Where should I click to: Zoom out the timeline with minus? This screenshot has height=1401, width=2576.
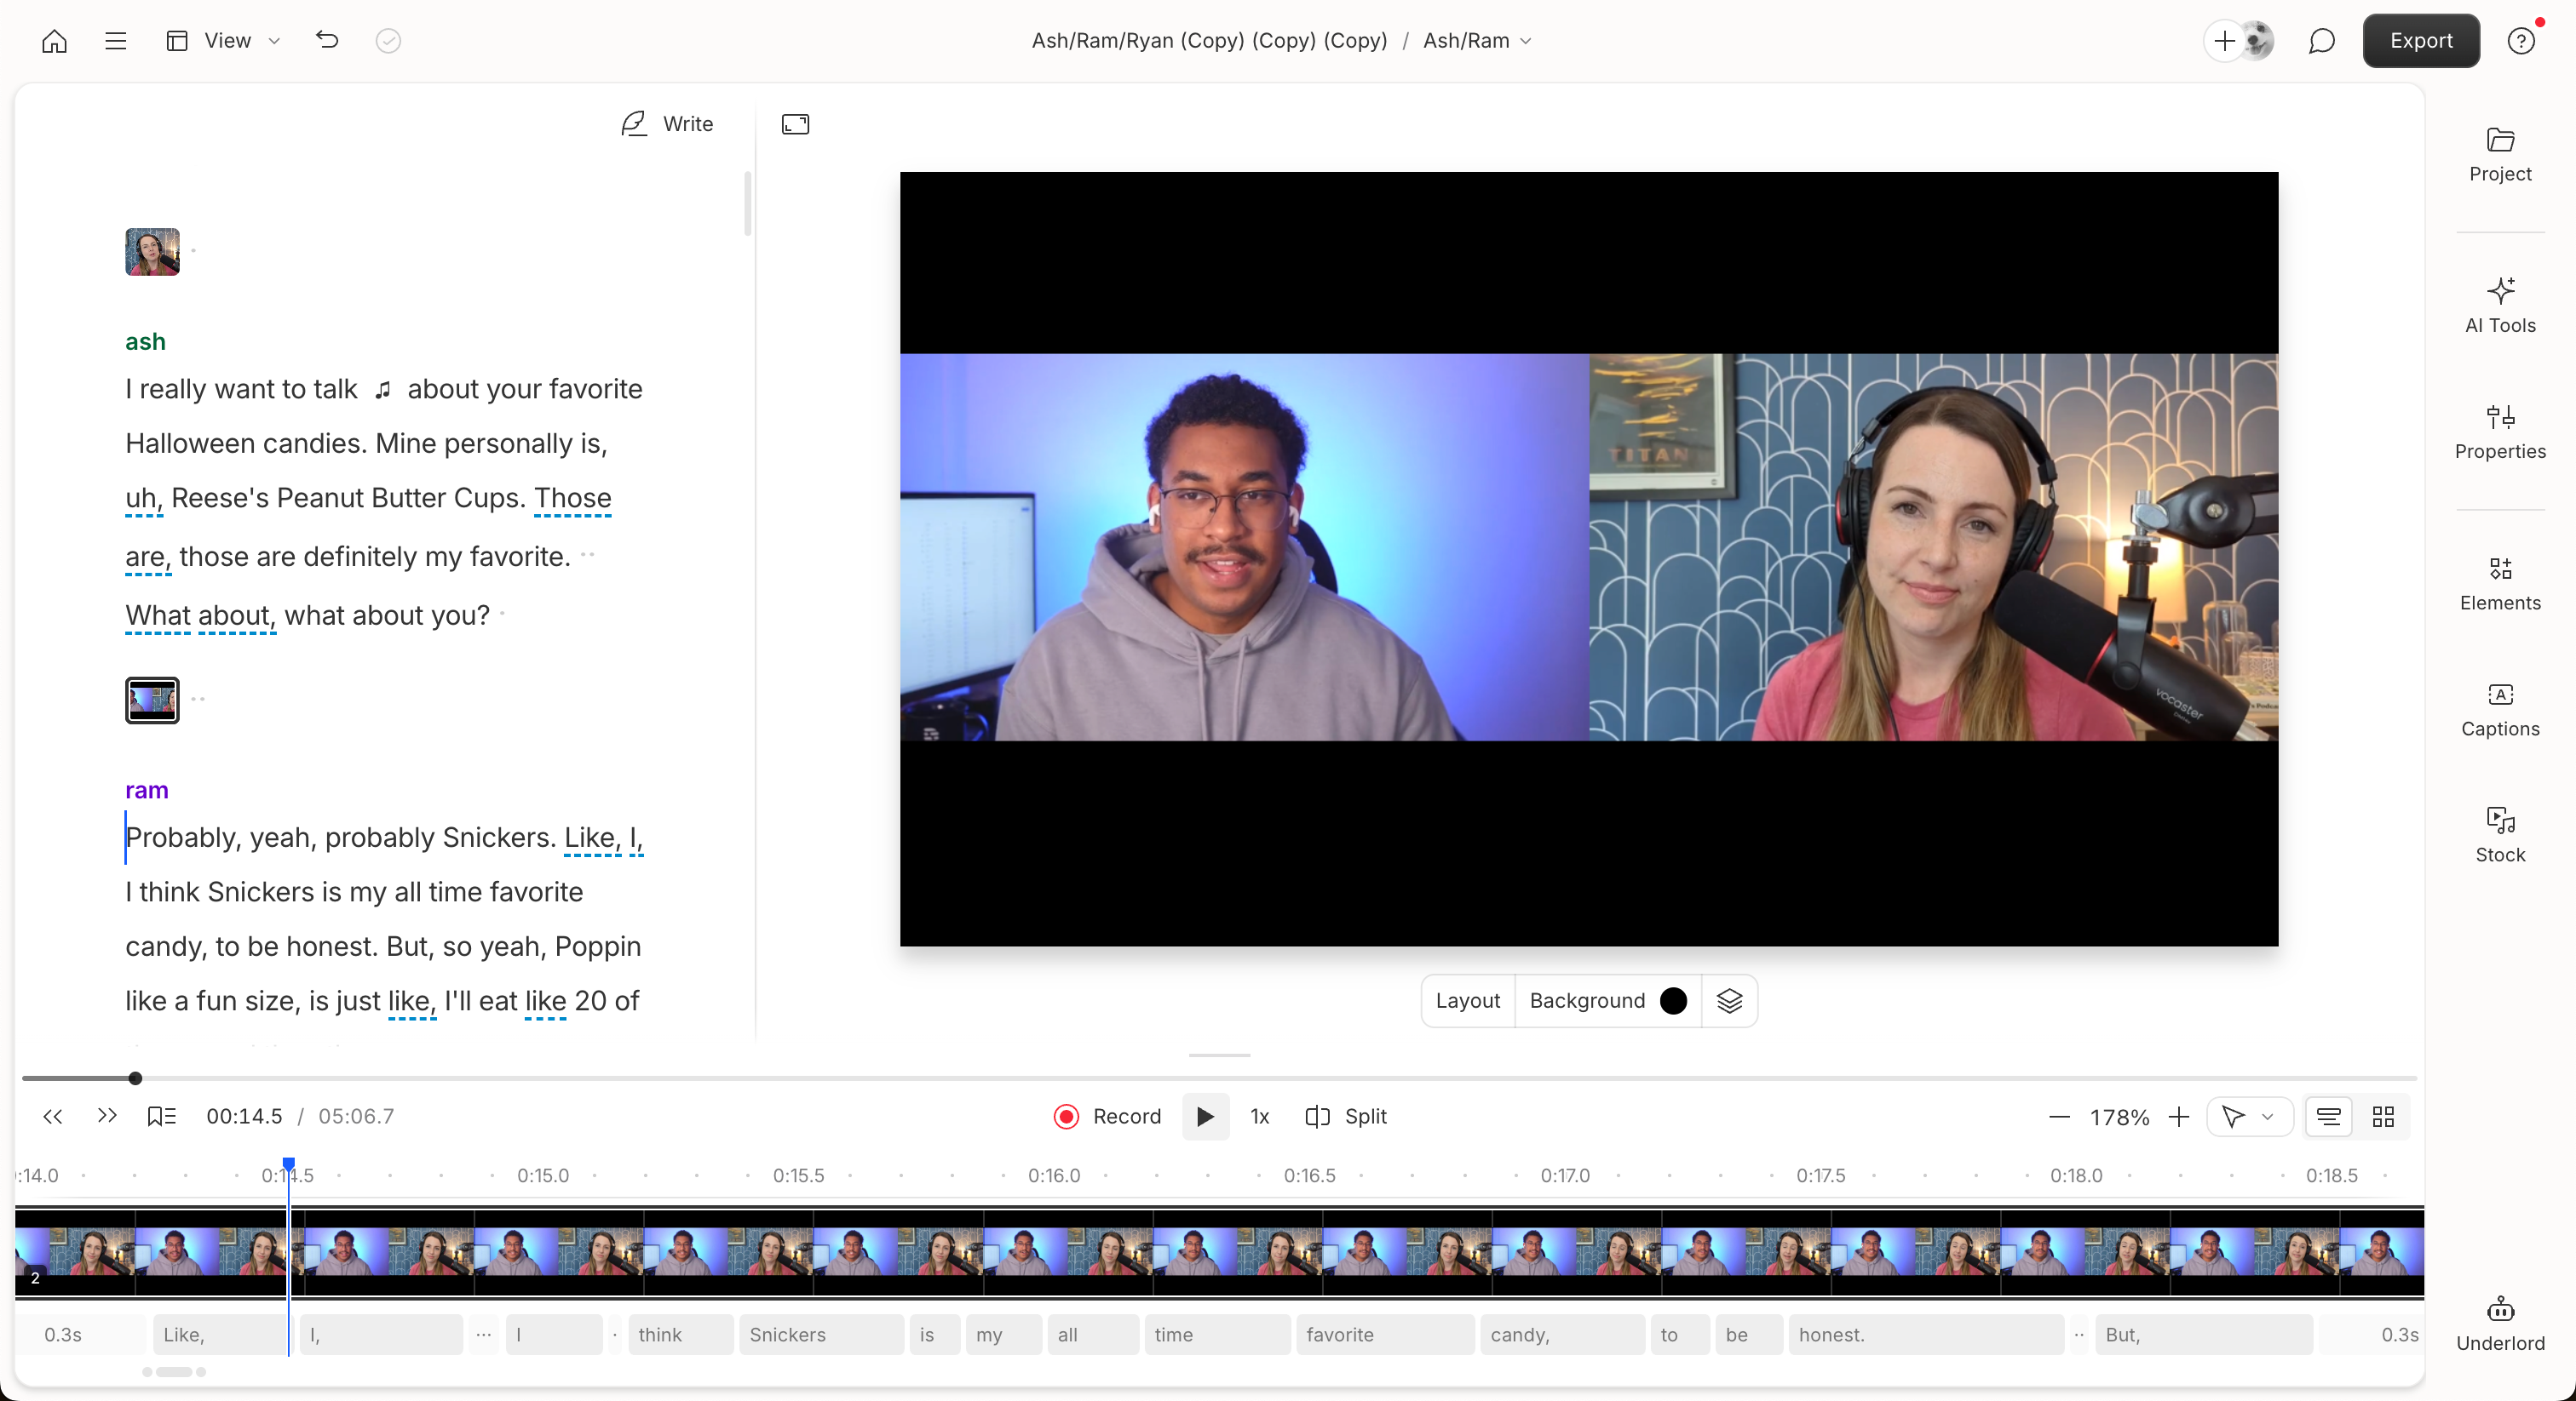coord(2058,1116)
